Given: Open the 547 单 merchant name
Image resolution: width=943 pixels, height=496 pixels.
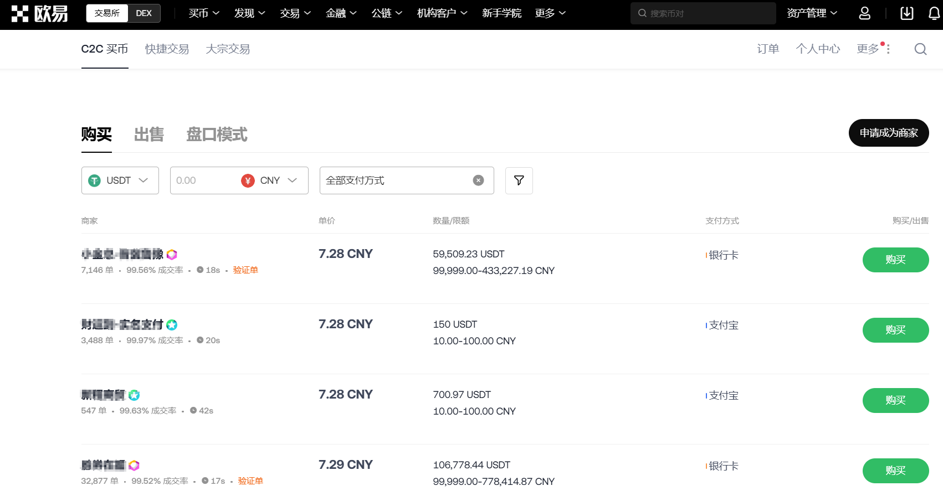Looking at the screenshot, I should [104, 395].
